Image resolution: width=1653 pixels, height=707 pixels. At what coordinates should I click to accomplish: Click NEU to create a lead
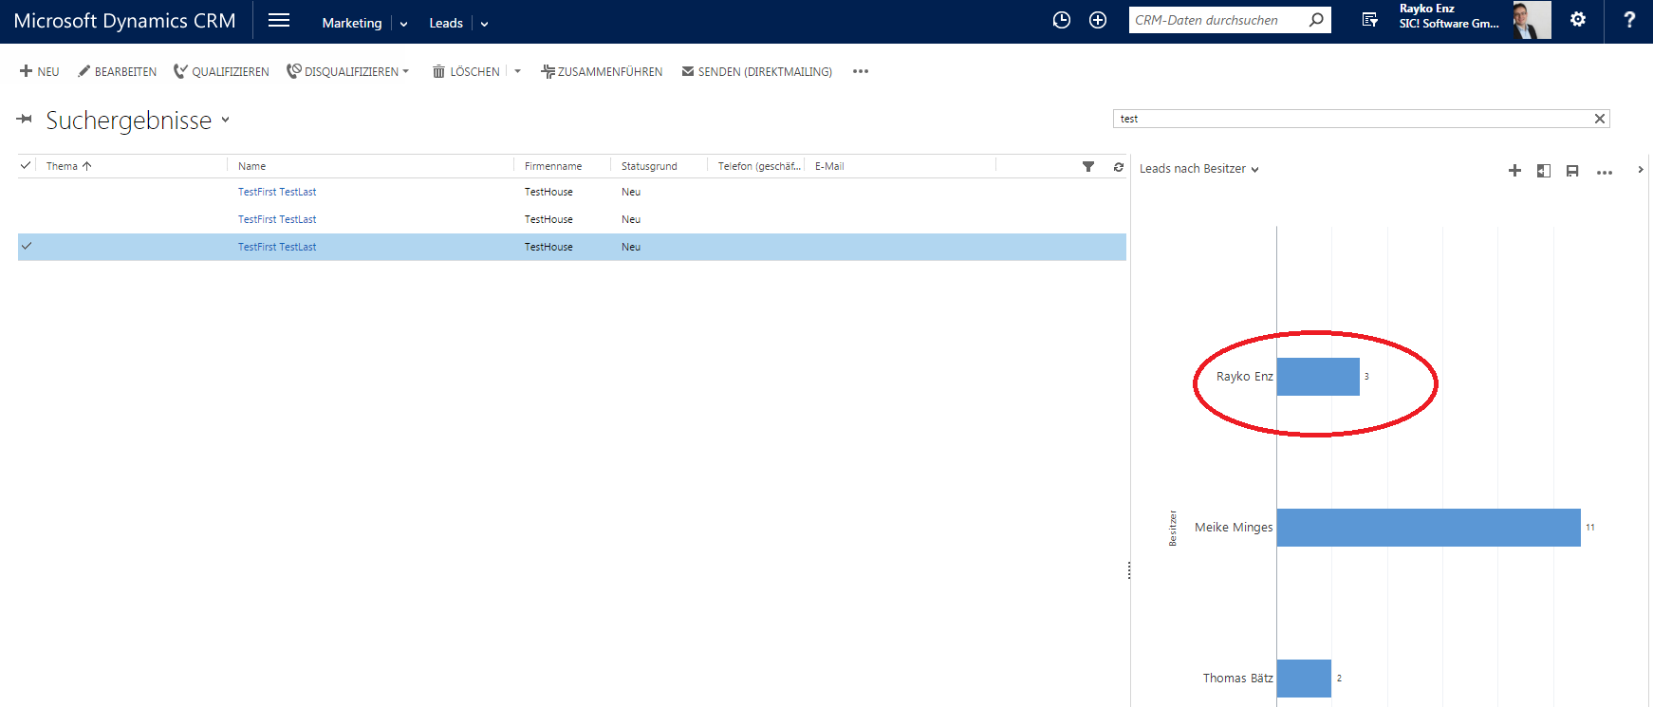pyautogui.click(x=39, y=71)
